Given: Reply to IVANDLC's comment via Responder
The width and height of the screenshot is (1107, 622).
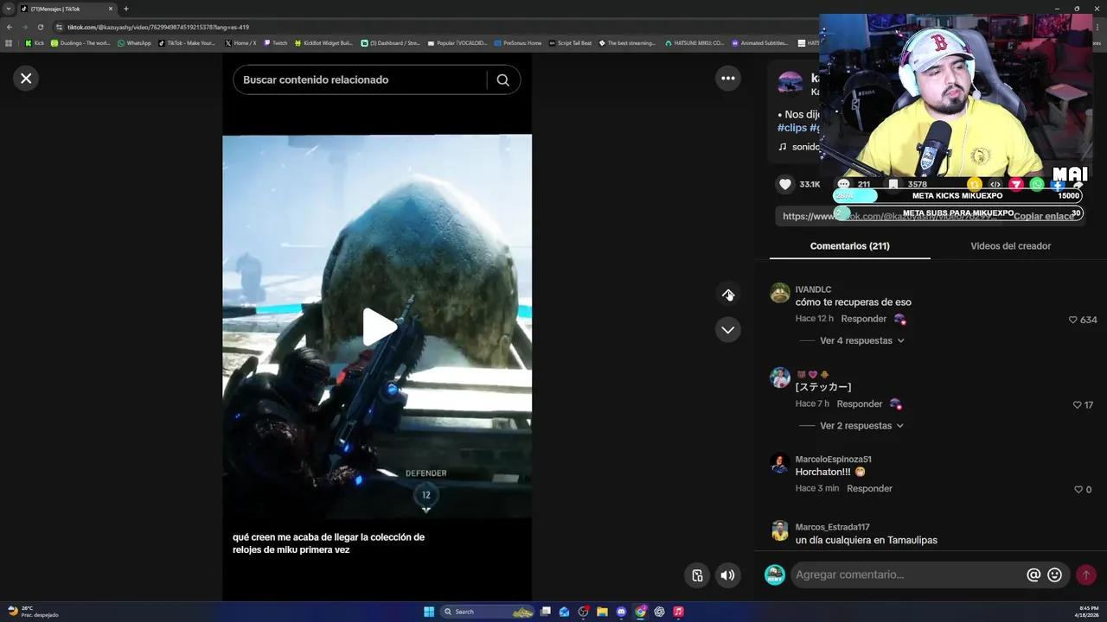Looking at the screenshot, I should pyautogui.click(x=864, y=319).
